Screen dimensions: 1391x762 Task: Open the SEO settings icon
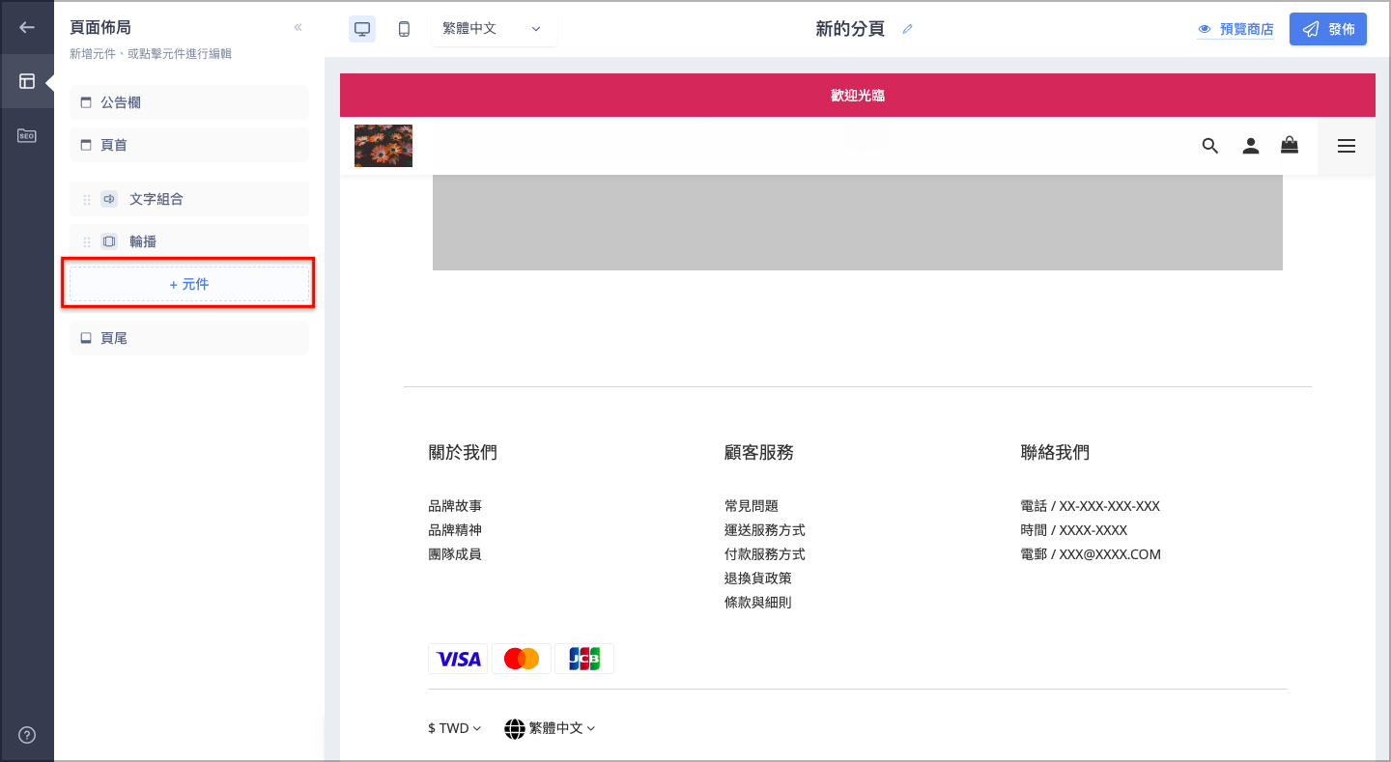pos(27,136)
